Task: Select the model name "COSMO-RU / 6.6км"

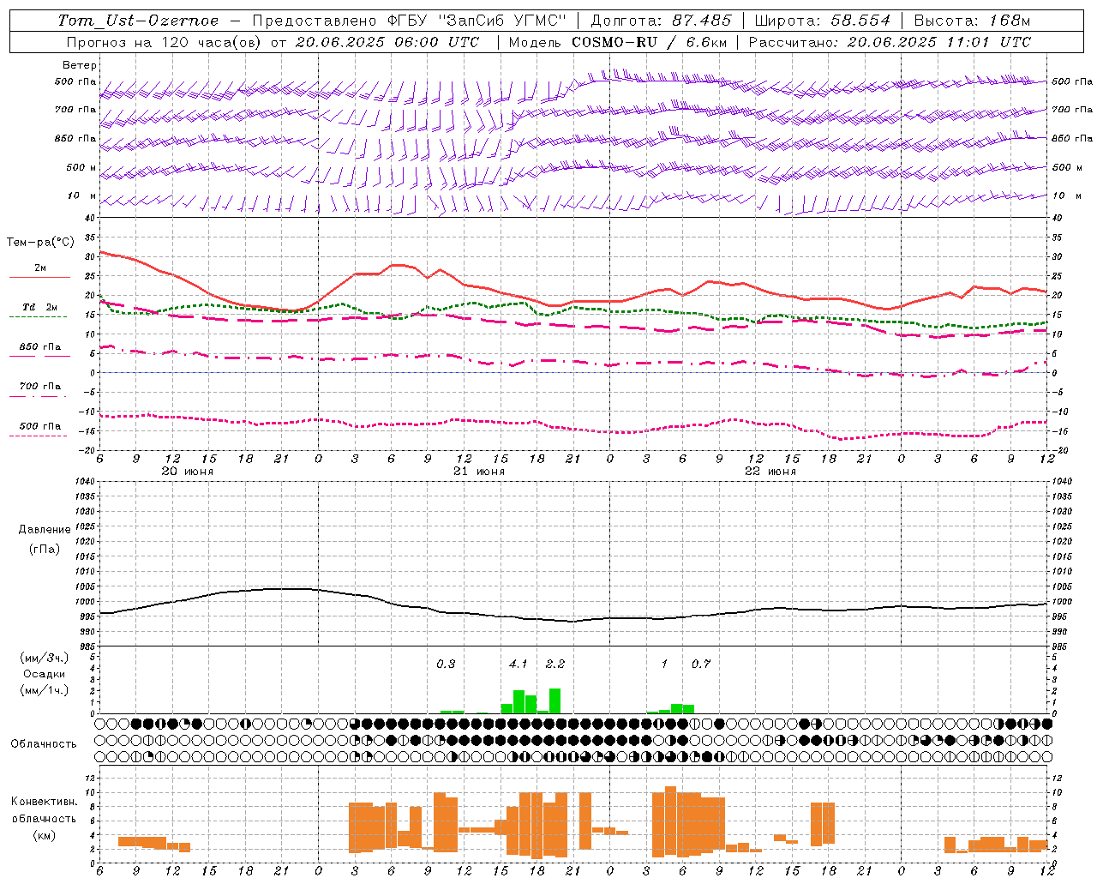Action: click(x=648, y=42)
